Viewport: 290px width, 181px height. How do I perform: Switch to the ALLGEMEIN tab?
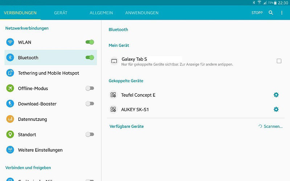[101, 13]
